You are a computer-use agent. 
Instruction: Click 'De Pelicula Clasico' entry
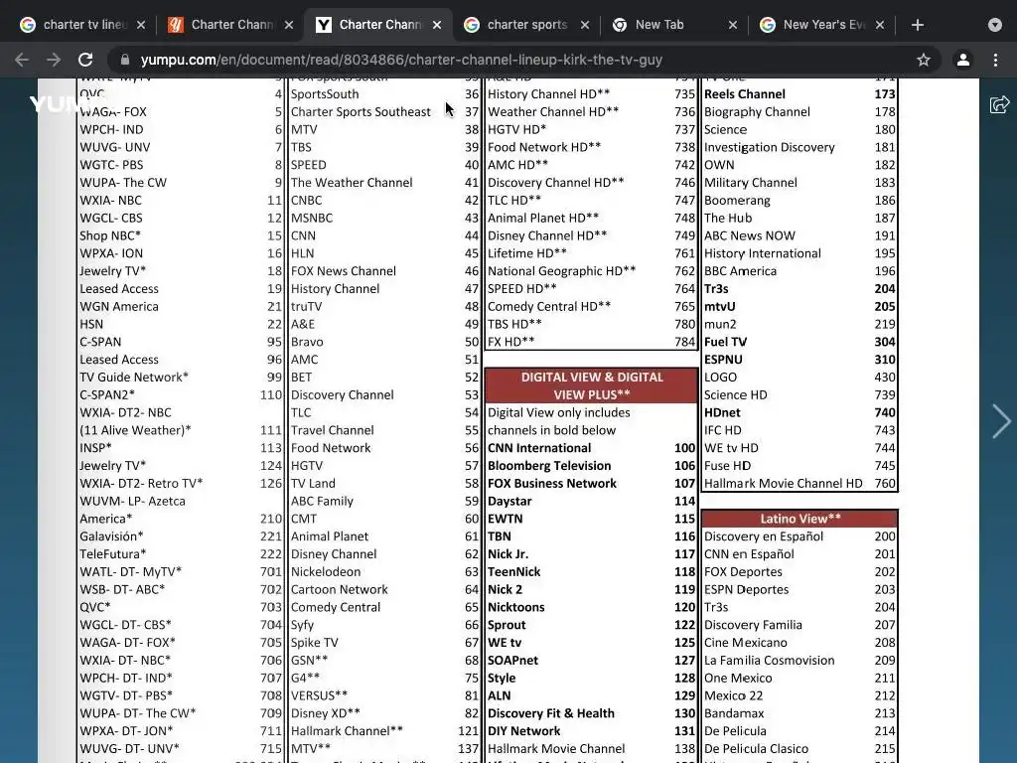[x=756, y=748]
